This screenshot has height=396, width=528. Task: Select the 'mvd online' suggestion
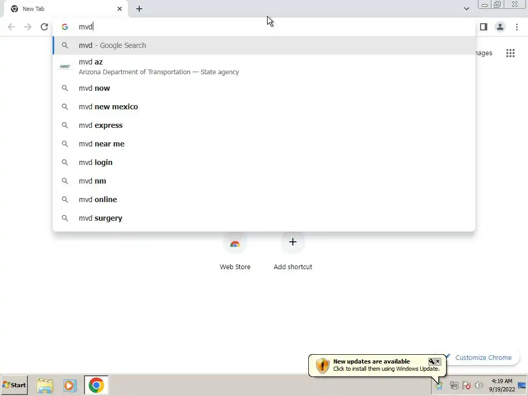(264, 200)
